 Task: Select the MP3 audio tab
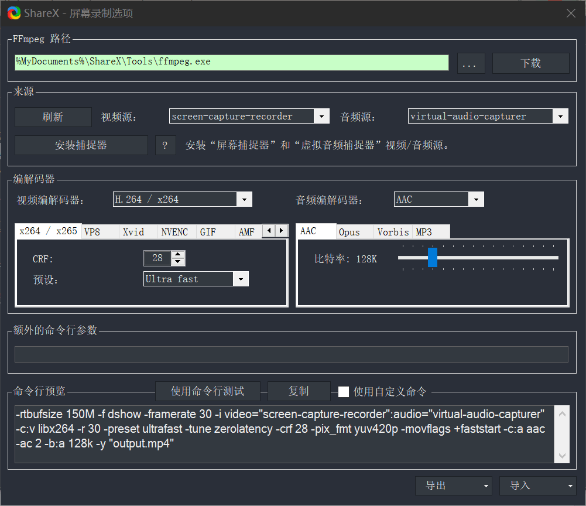431,233
